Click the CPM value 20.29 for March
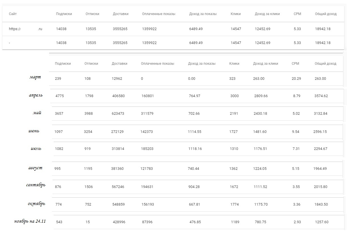This screenshot has width=347, height=234. 296,79
